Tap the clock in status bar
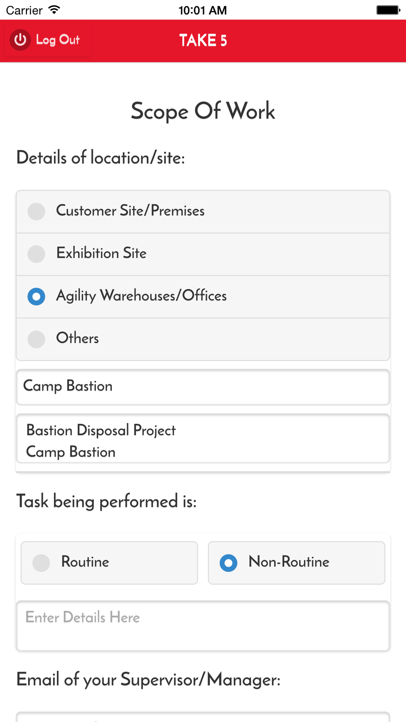The height and width of the screenshot is (722, 406). [203, 10]
